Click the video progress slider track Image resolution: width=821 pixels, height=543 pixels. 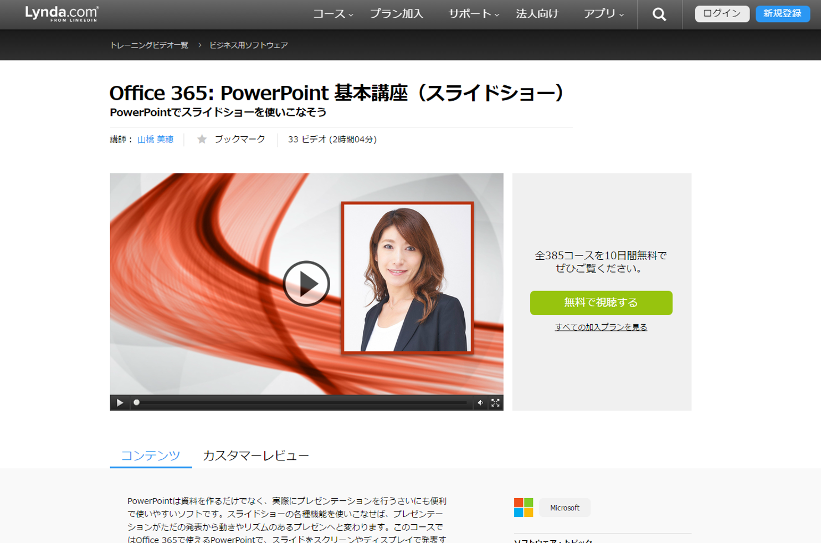[302, 403]
